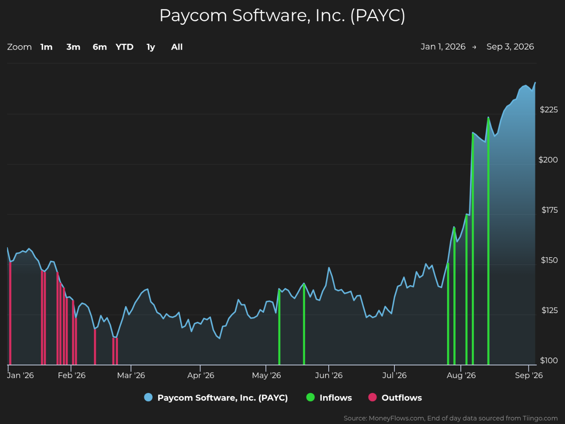Click the green Inflows legend dot

coord(311,397)
